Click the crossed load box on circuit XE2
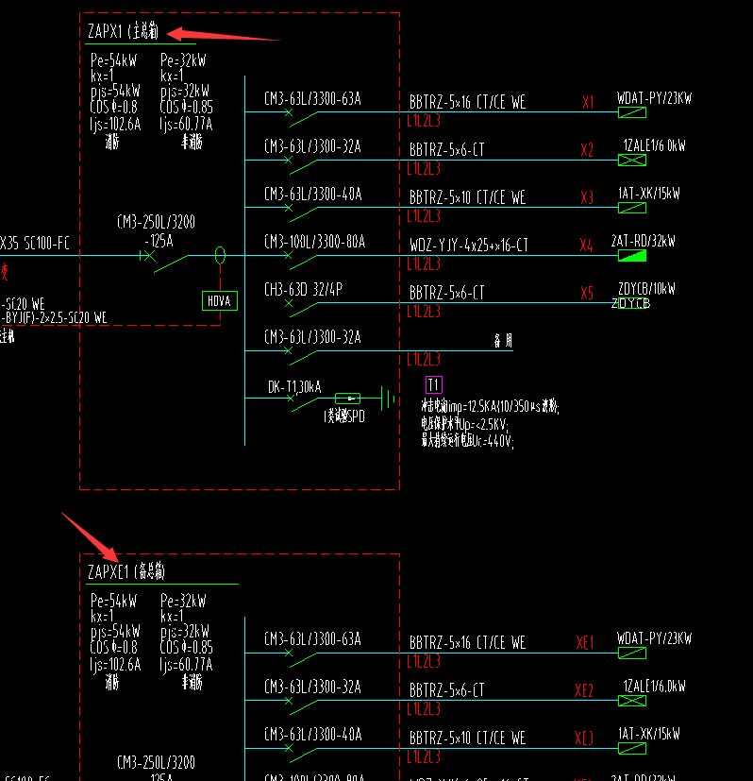The width and height of the screenshot is (753, 781). [x=632, y=701]
